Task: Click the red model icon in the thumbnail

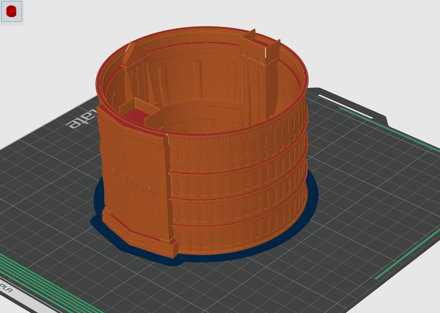Action: 11,12
